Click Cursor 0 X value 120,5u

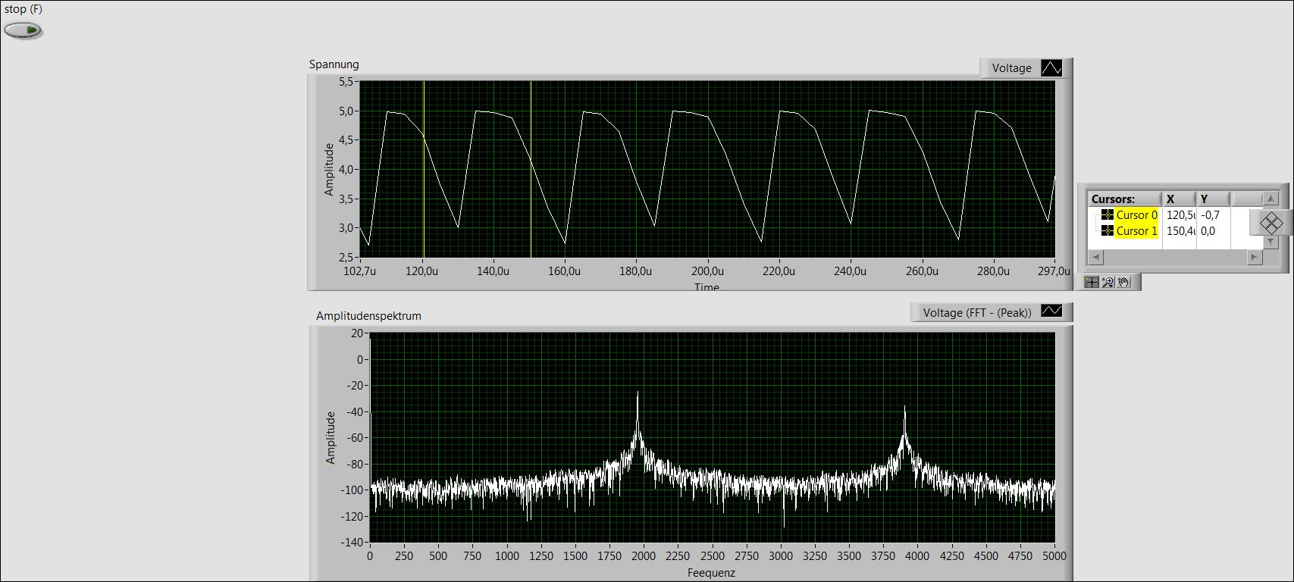click(1180, 215)
